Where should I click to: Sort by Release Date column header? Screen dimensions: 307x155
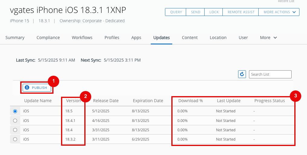click(x=106, y=101)
